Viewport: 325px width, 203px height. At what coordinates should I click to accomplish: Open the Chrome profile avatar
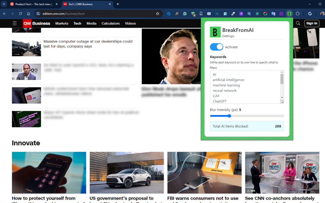322,14
